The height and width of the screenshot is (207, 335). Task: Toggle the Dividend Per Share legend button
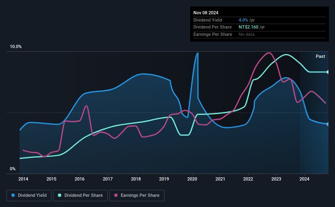click(80, 196)
